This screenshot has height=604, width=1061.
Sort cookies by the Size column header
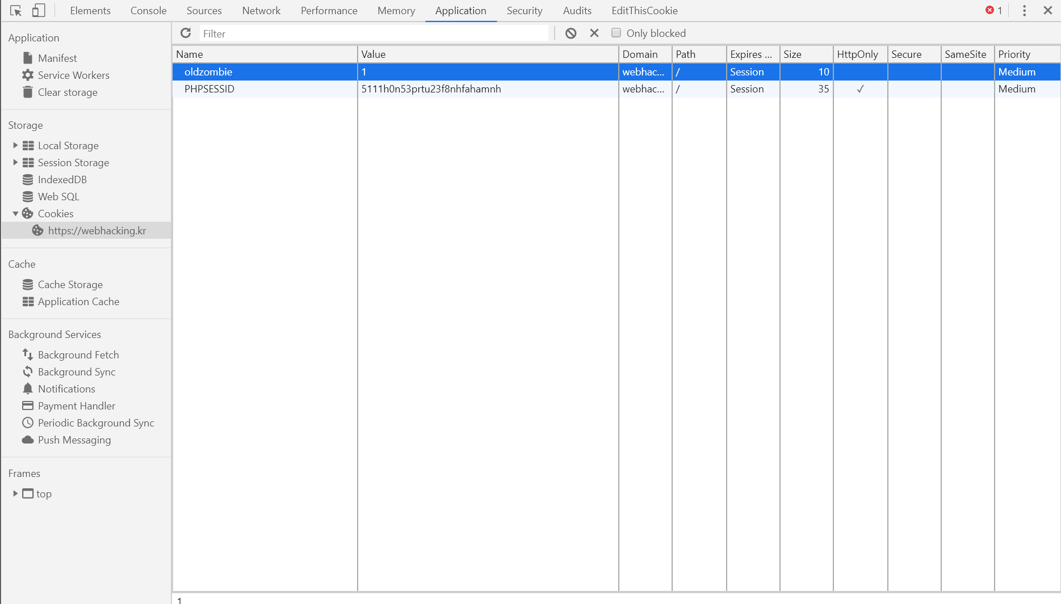(806, 54)
